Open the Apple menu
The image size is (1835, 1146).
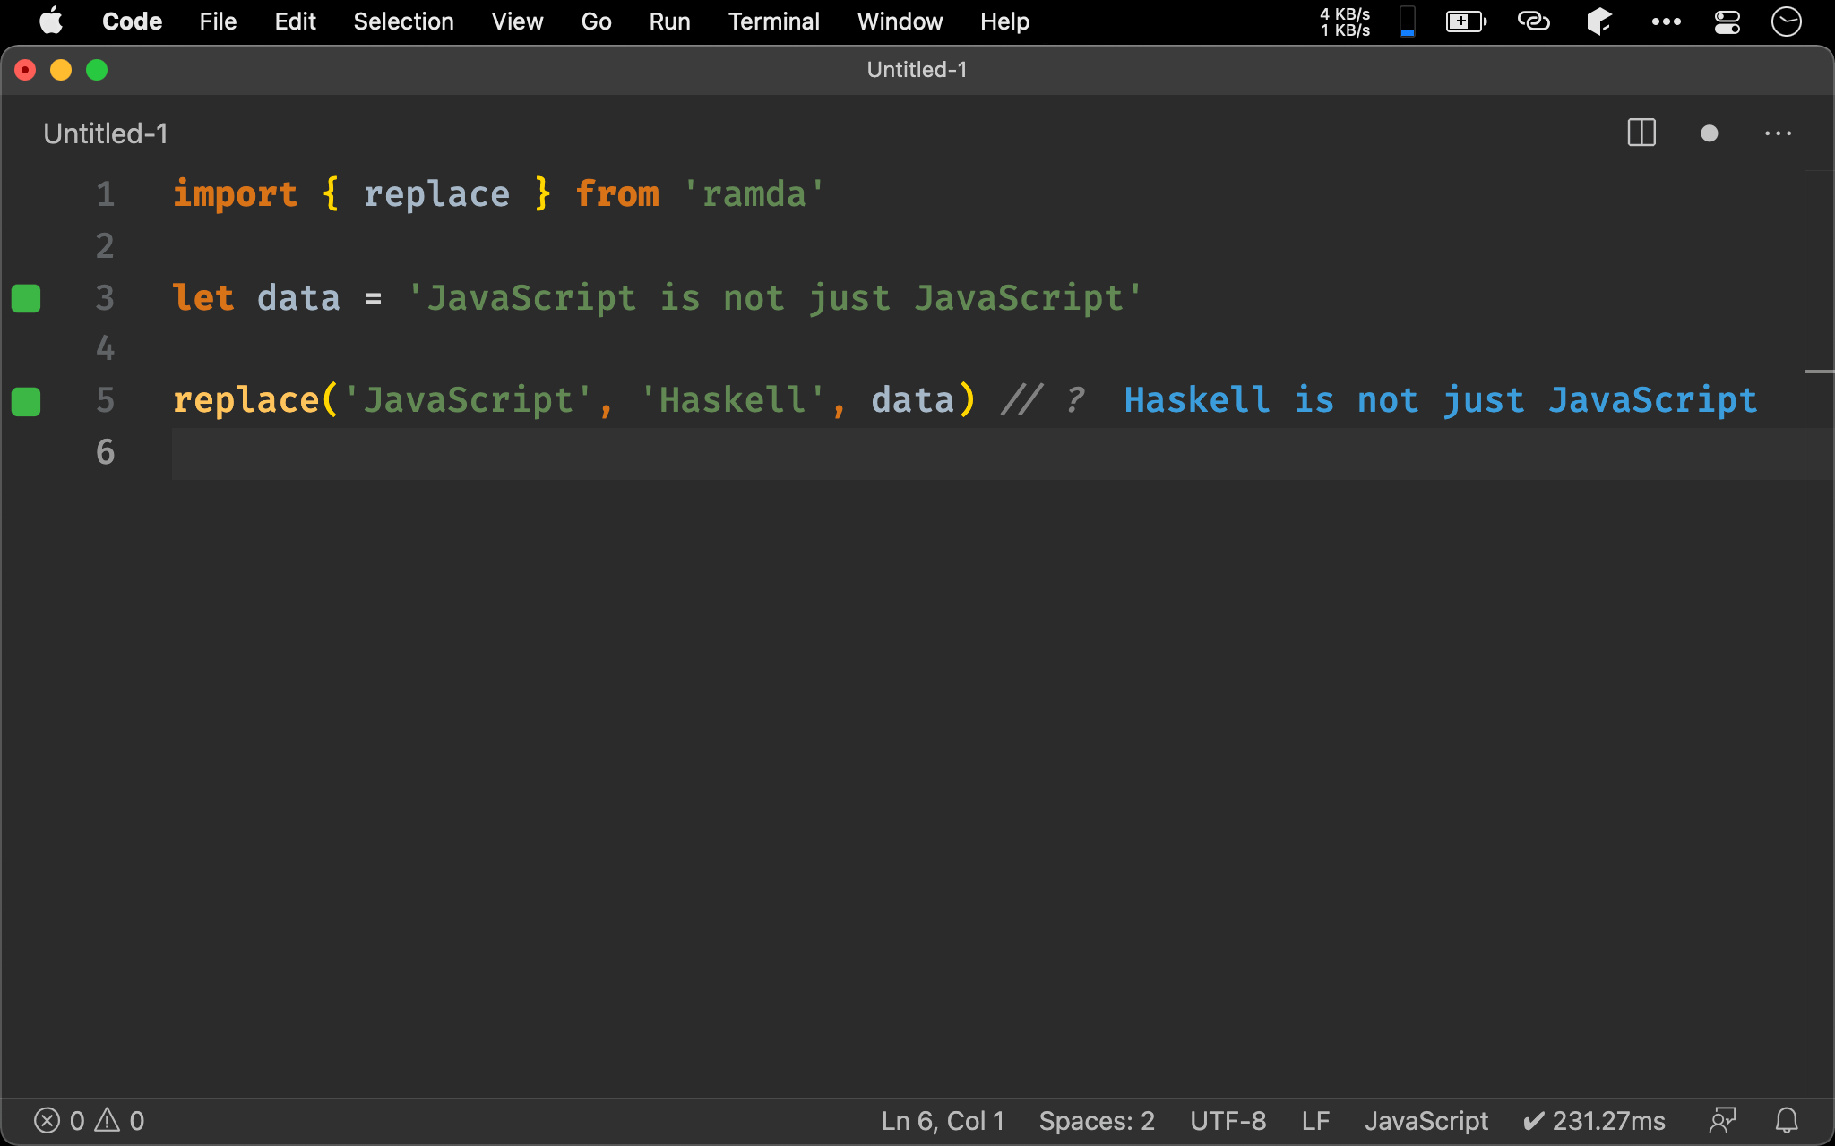click(x=51, y=21)
